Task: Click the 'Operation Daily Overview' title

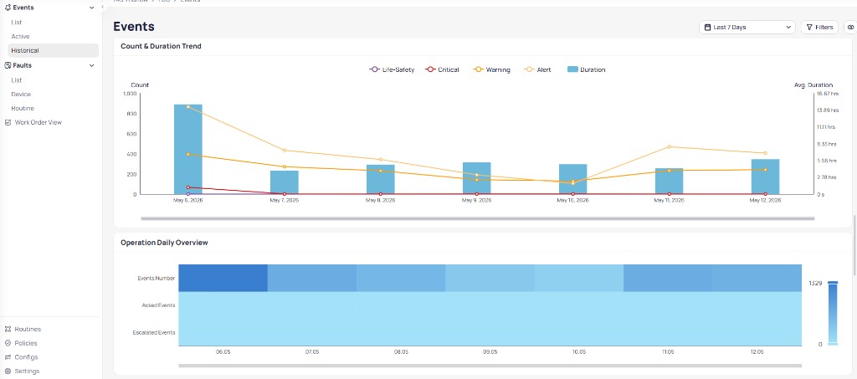Action: point(164,243)
